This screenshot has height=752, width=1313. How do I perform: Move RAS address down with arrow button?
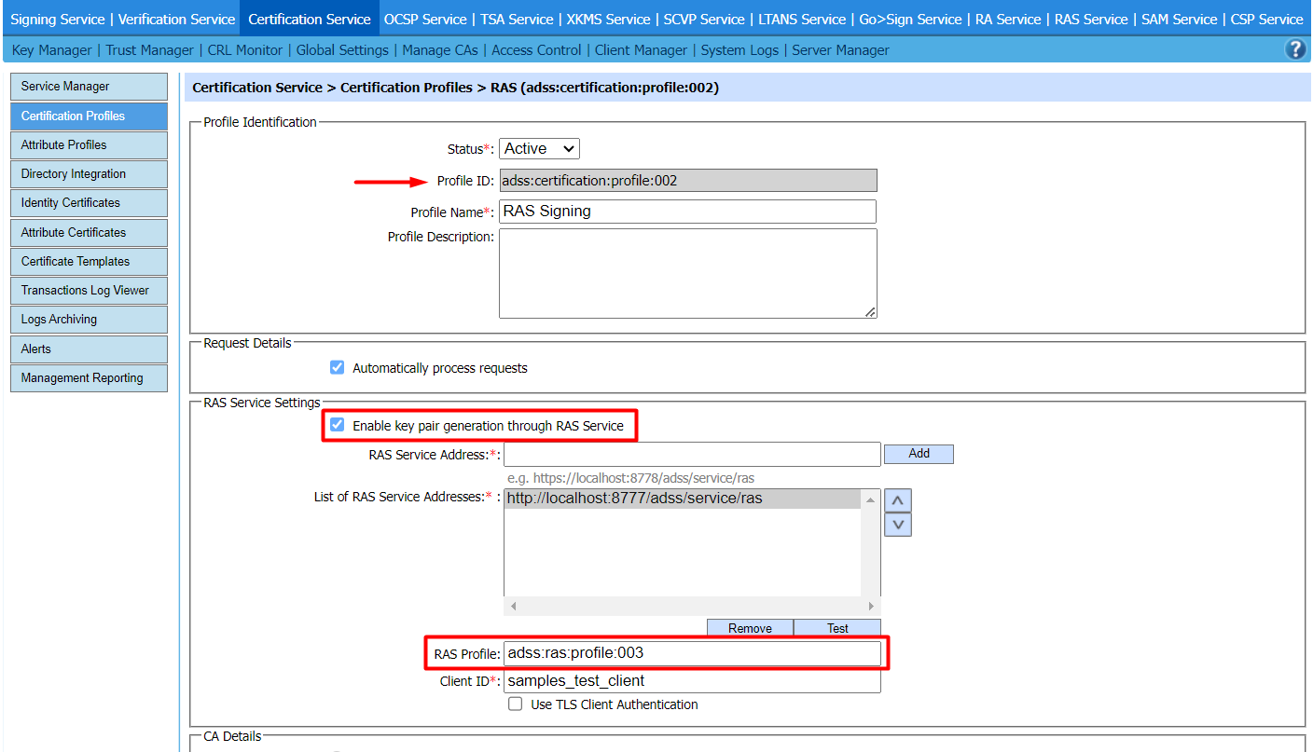(897, 525)
